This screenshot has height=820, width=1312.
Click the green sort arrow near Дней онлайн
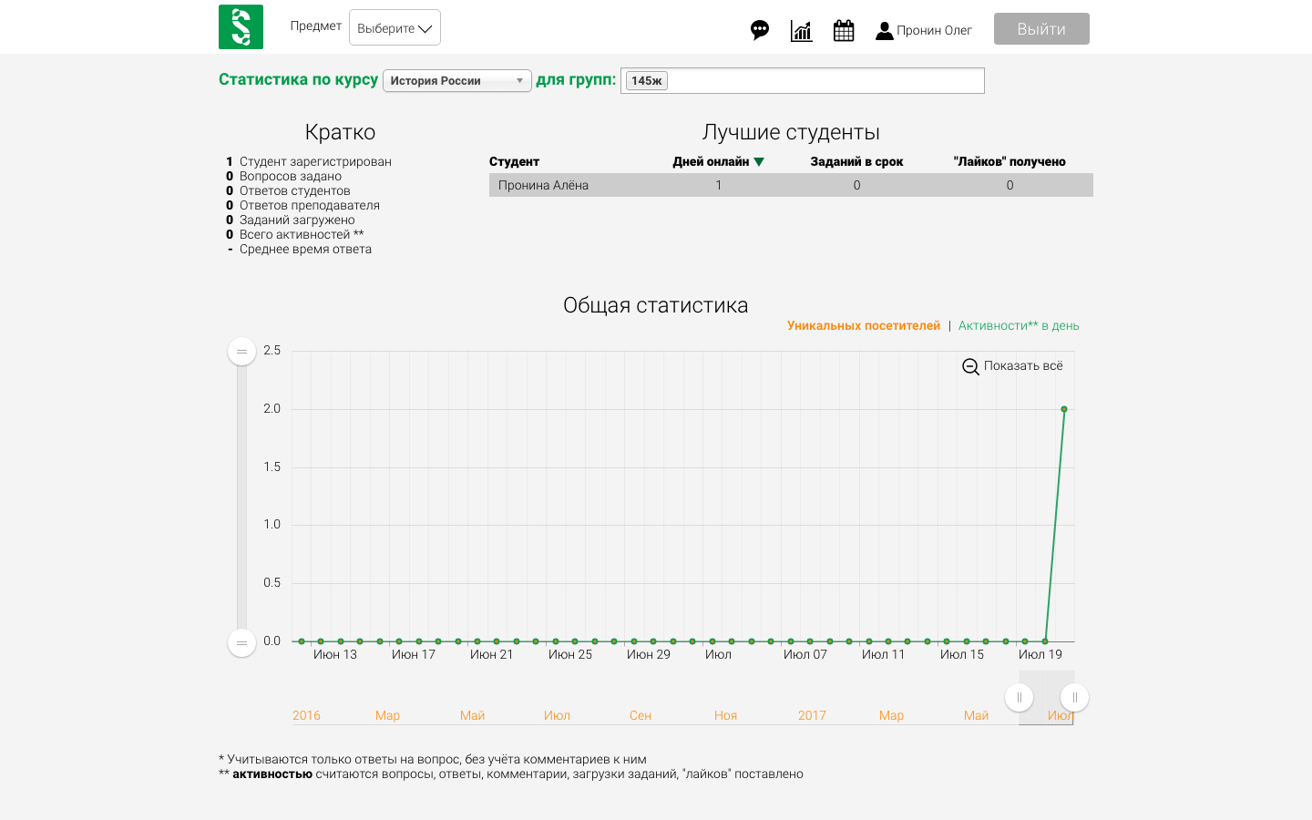759,162
